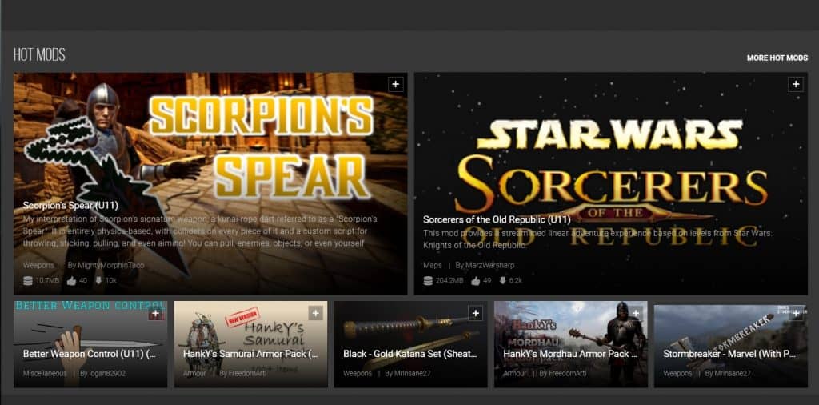View author logan82902's profile

[x=108, y=374]
